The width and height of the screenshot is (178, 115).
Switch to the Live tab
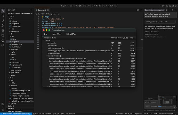point(46,34)
